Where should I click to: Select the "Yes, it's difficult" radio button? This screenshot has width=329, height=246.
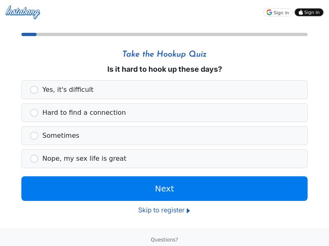pyautogui.click(x=34, y=90)
